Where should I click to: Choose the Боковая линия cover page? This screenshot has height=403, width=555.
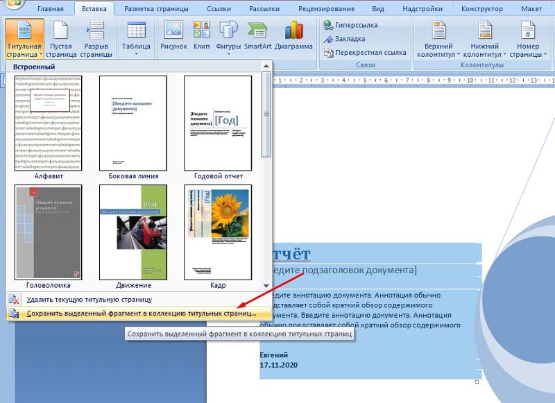[x=133, y=123]
